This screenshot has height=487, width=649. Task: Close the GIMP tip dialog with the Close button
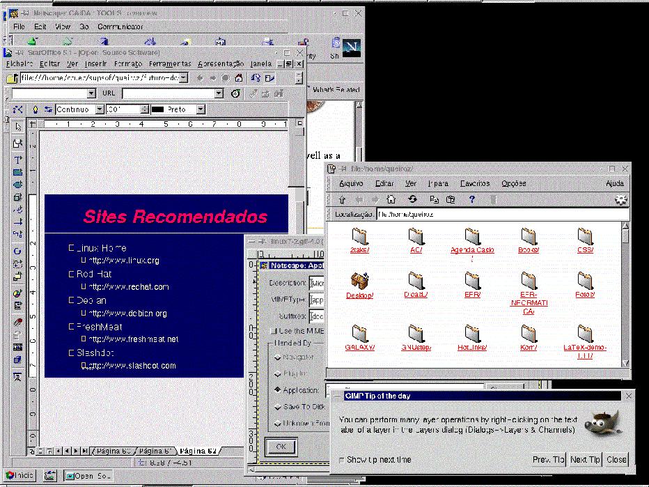[616, 460]
